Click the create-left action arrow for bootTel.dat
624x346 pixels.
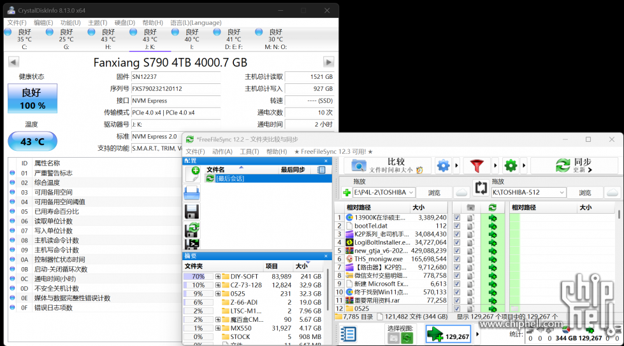(493, 226)
